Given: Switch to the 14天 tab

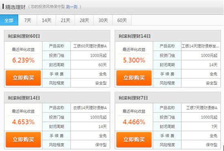Looking at the screenshot, I should pos(46,20).
